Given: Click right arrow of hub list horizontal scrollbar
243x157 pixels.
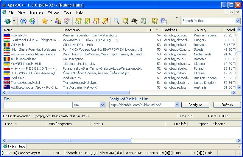Looking at the screenshot, I should [x=233, y=92].
